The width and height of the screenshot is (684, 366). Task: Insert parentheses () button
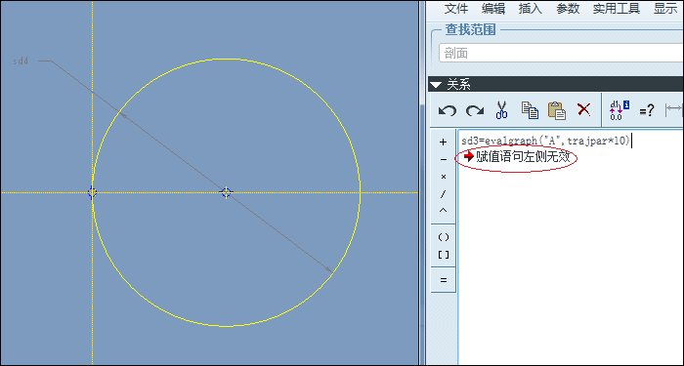444,237
